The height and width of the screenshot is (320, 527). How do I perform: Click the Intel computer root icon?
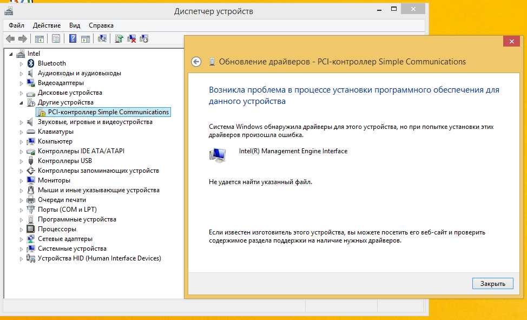click(x=21, y=54)
